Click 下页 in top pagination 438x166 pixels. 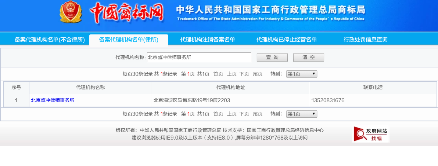244,74
